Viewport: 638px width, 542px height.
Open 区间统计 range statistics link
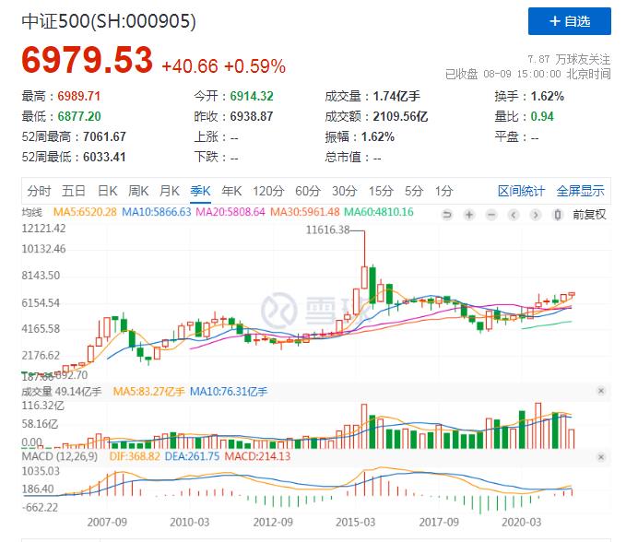click(521, 191)
